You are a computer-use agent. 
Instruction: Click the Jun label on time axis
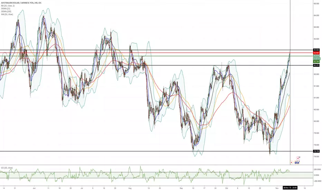(34, 188)
